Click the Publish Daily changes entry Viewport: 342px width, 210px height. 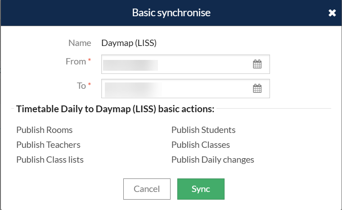point(213,160)
